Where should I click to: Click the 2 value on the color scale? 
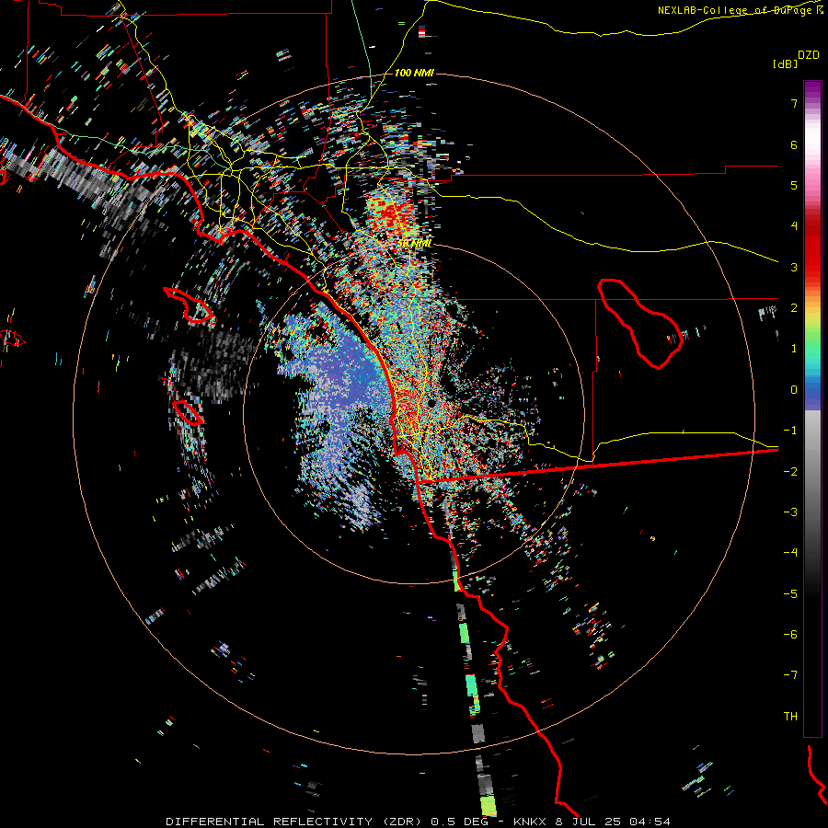794,308
